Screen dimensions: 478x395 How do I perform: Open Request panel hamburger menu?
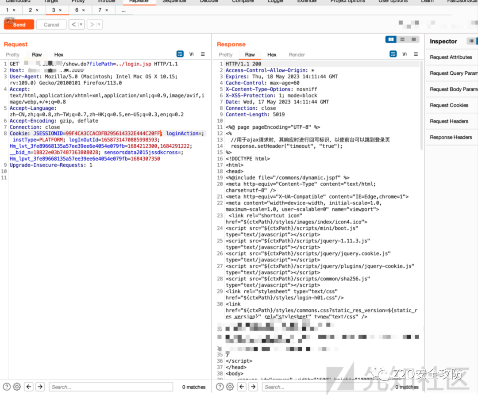(x=203, y=54)
